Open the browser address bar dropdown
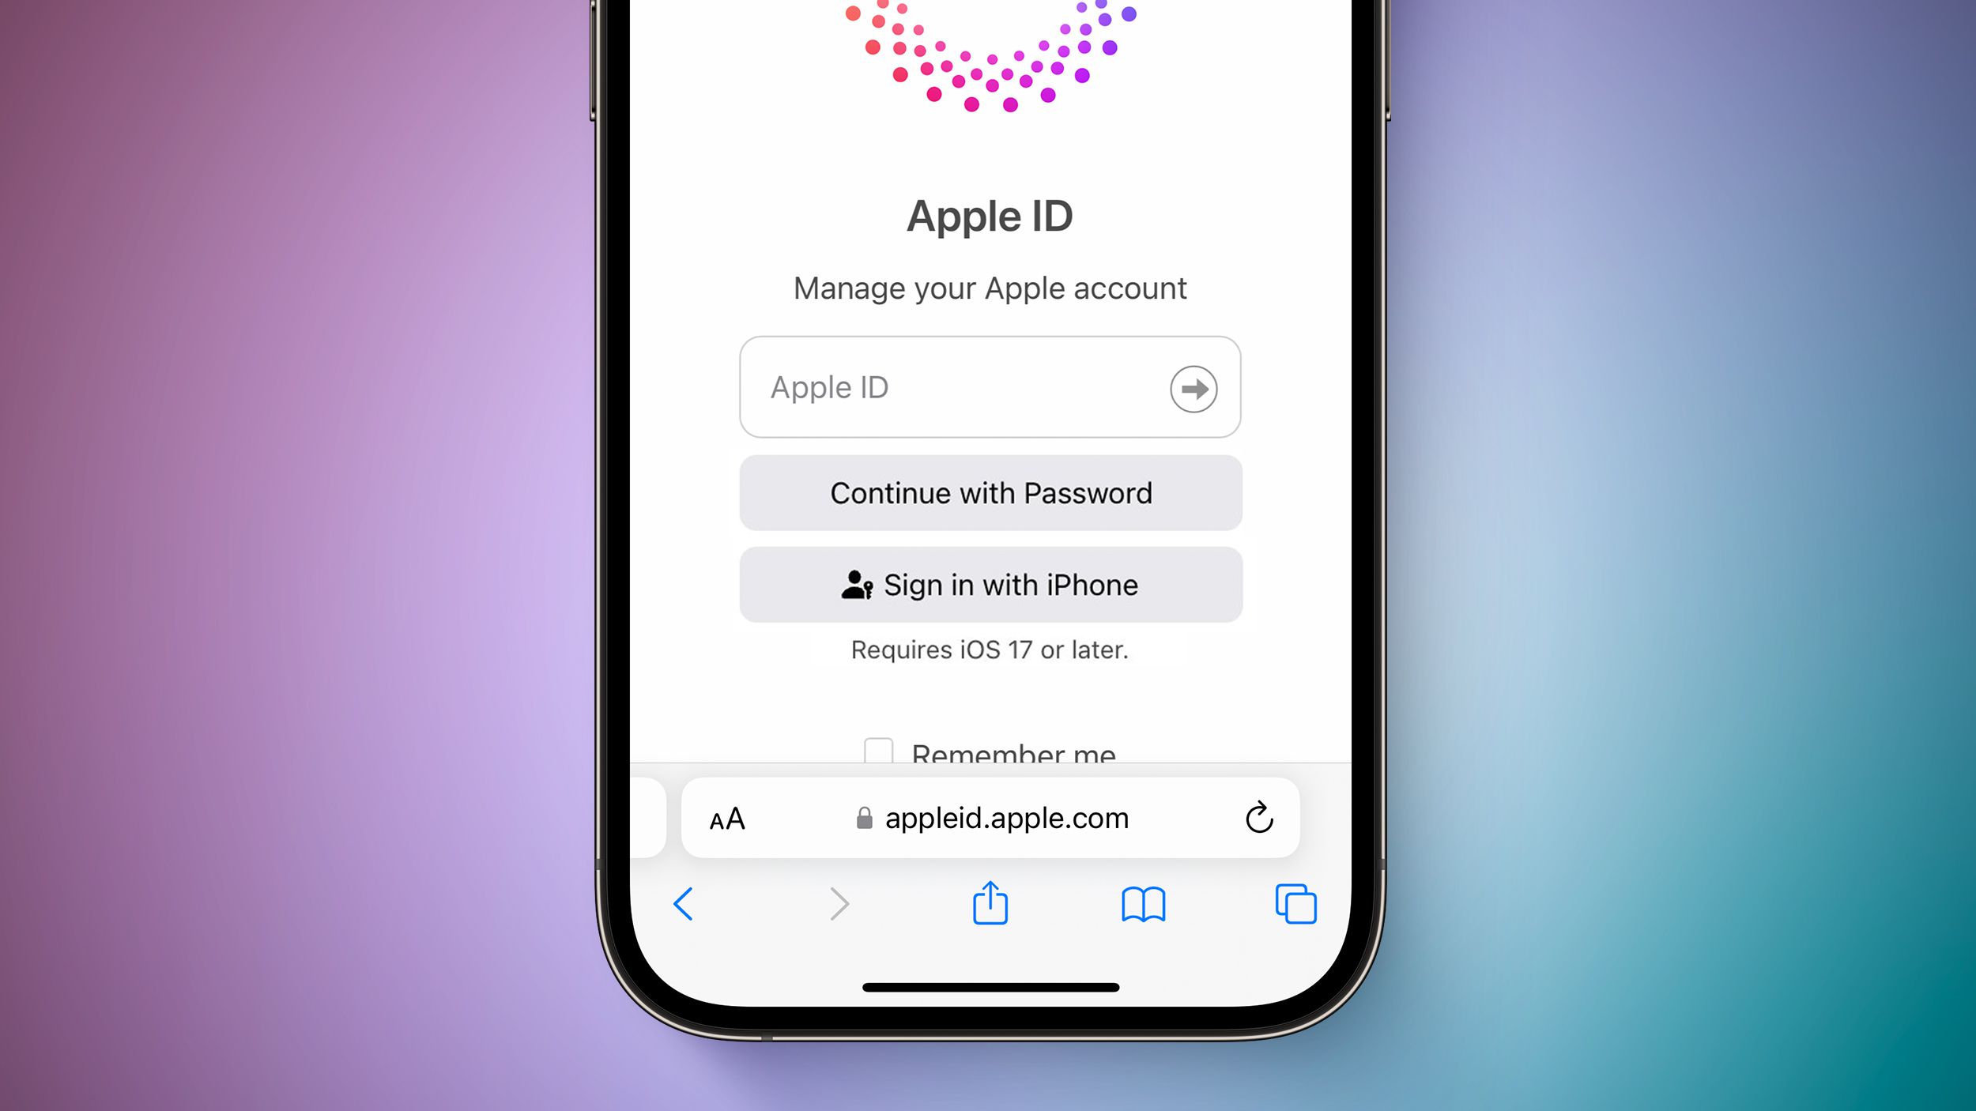 988,818
